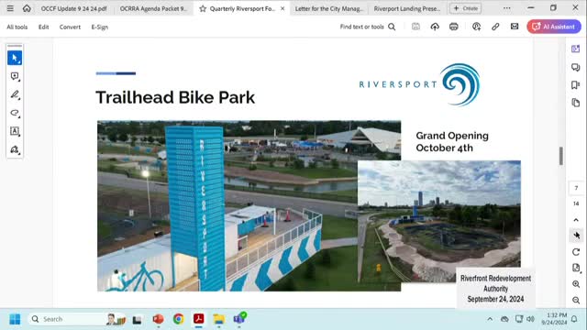Open All tools menu

17,27
